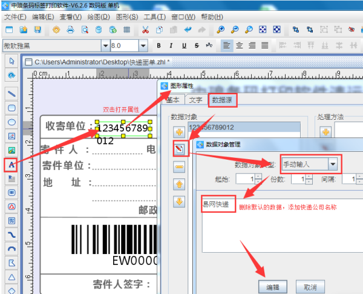
Task: Open the 图形(S) menu
Action: (127, 17)
